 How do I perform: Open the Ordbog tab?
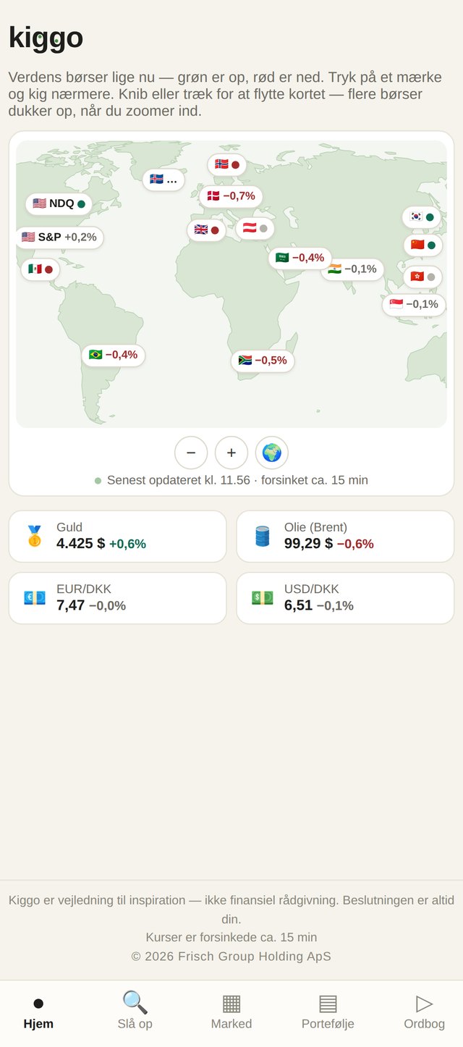[424, 1012]
